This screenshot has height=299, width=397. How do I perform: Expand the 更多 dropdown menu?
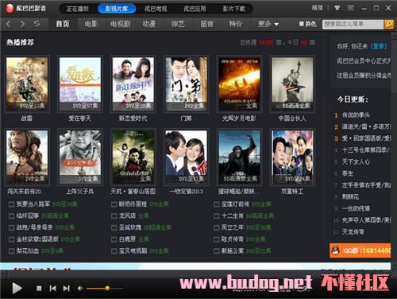pos(268,24)
